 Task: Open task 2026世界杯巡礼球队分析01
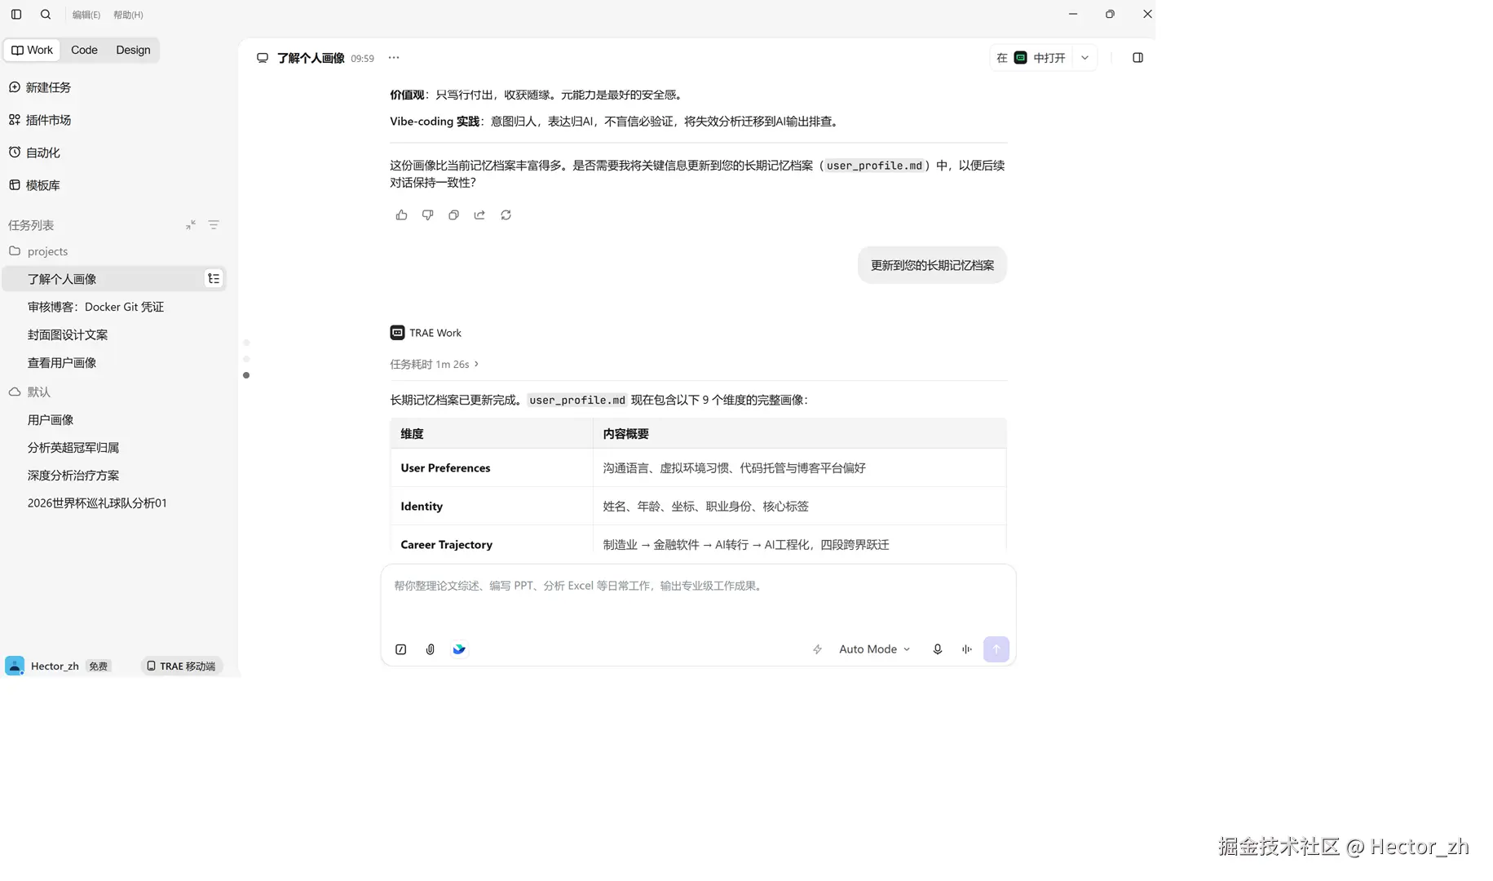click(97, 502)
